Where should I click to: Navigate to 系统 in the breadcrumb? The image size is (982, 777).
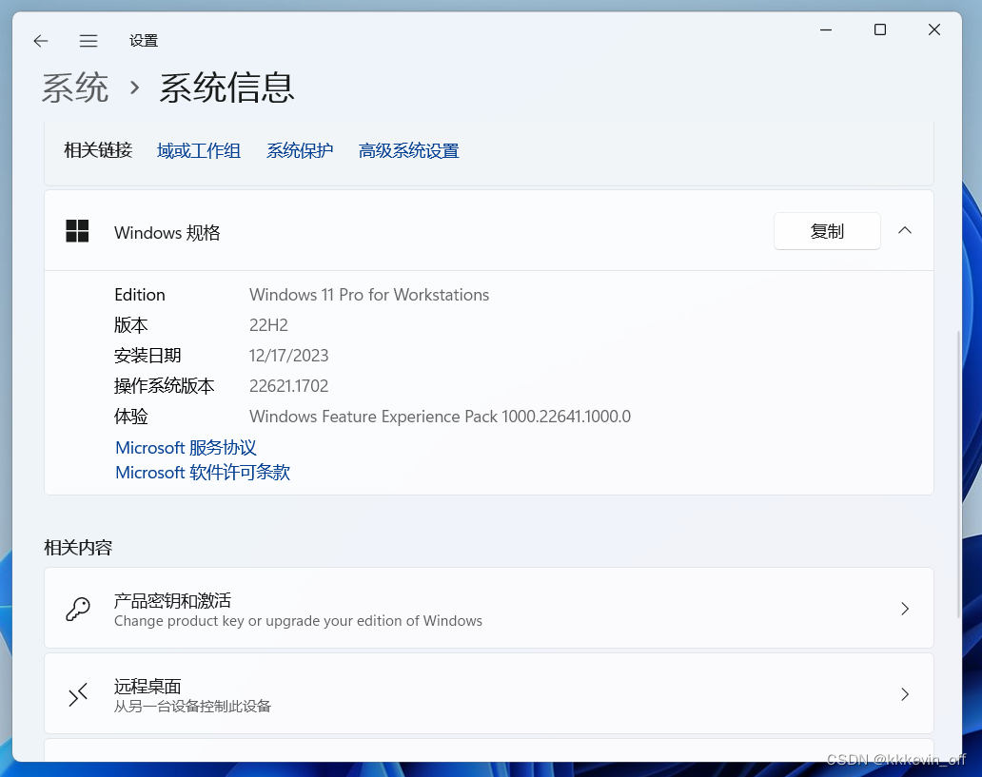tap(75, 87)
